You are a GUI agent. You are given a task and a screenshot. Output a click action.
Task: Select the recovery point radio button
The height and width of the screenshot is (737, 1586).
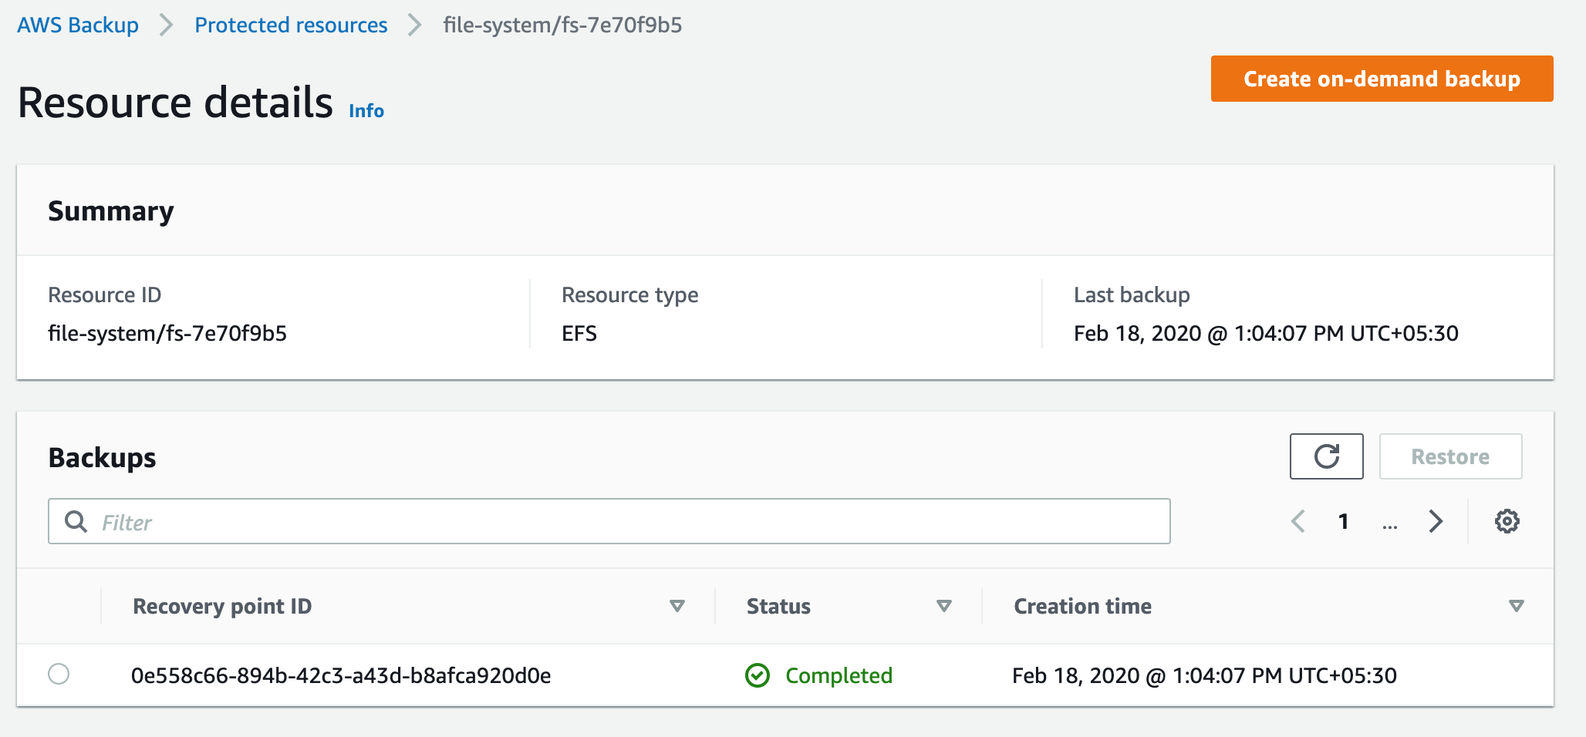[x=59, y=675]
